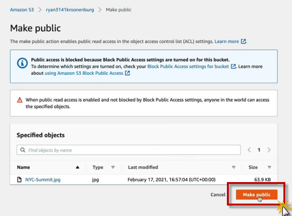Screen dimensions: 292x216
Task: Click the blue info circle icon
Action: 22,63
